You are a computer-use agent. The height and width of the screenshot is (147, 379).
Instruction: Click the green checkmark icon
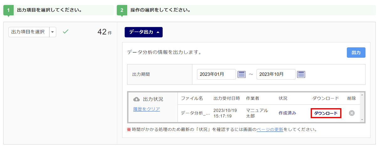pyautogui.click(x=66, y=32)
